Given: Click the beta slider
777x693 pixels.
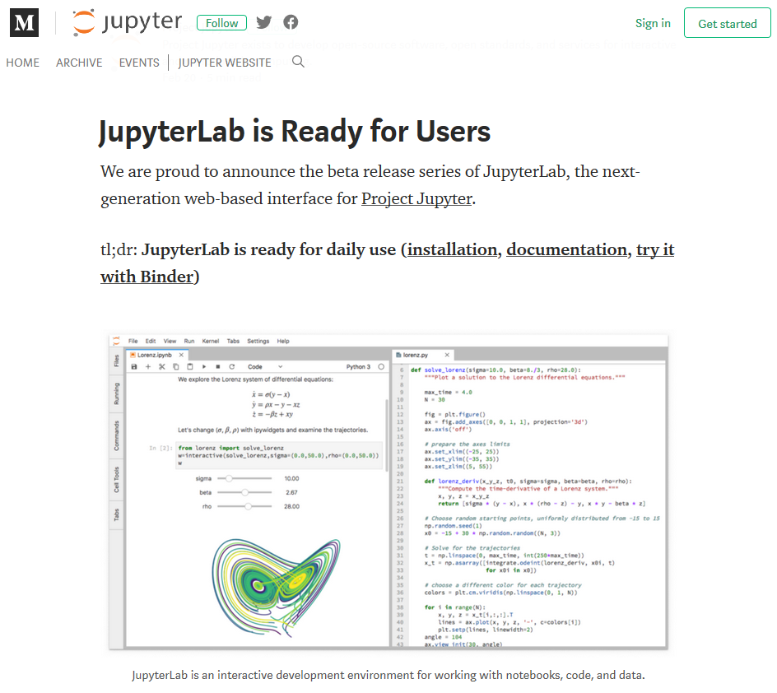Looking at the screenshot, I should 244,493.
